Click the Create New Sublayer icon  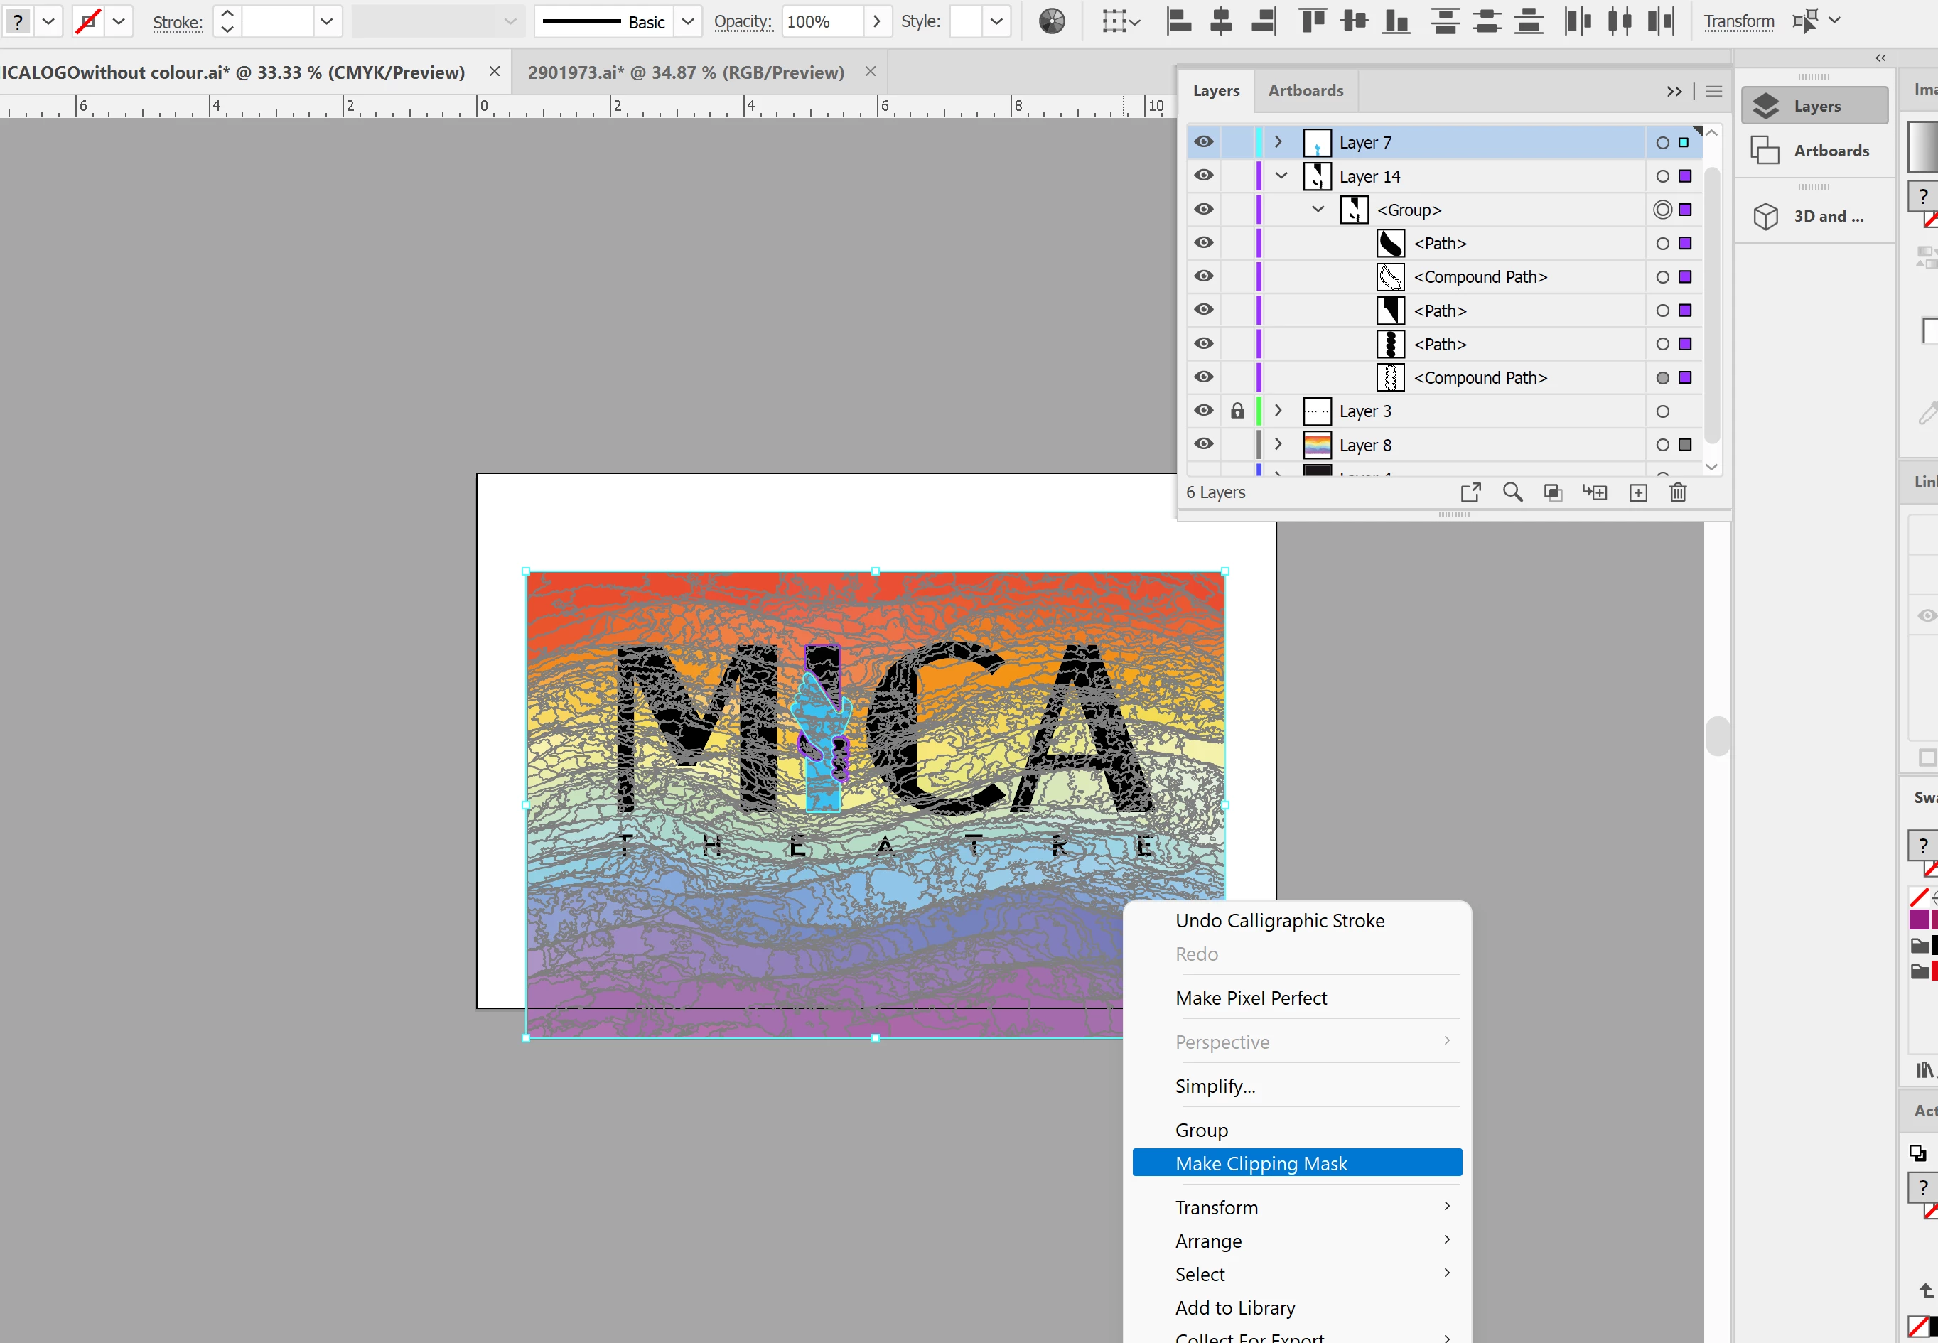click(x=1595, y=492)
